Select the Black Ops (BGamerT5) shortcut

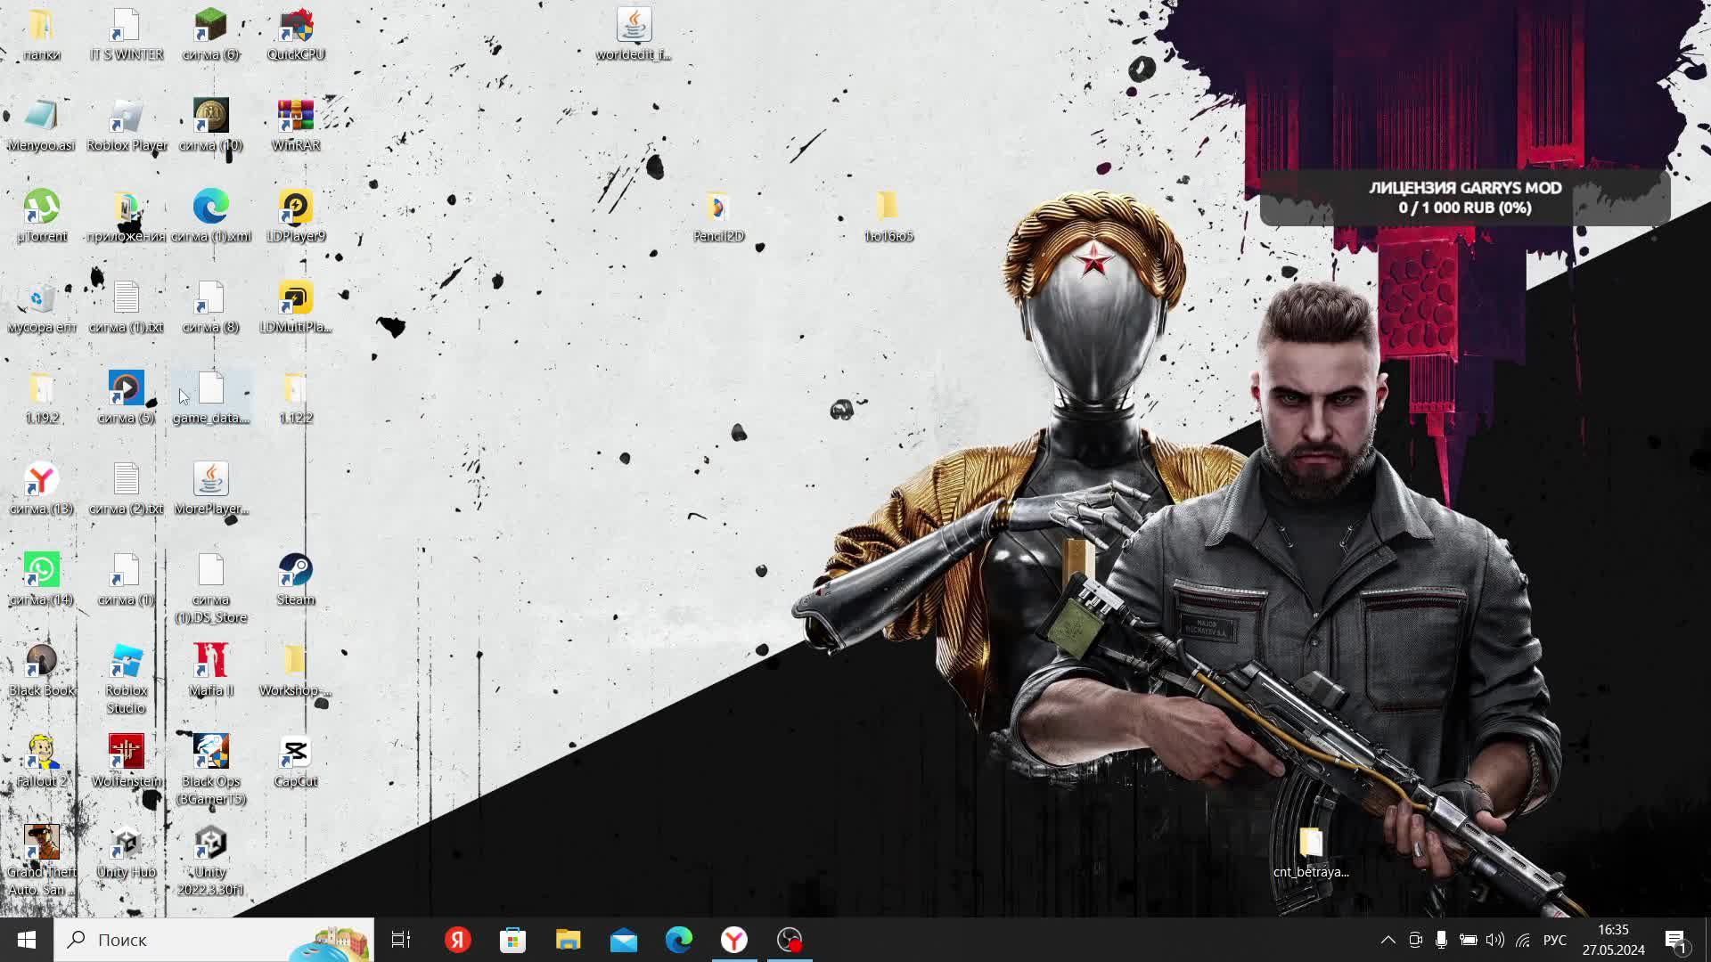tap(211, 771)
